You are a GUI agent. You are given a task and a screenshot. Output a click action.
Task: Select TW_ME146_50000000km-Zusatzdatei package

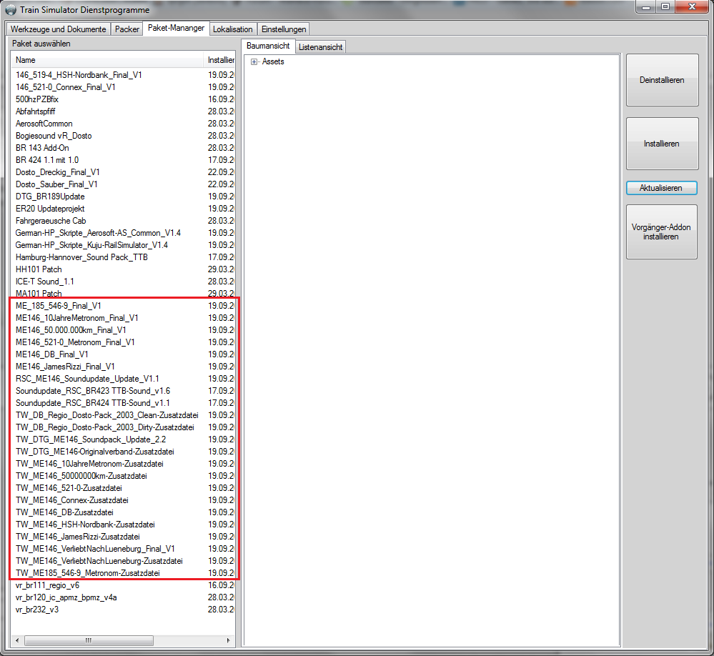(x=81, y=476)
